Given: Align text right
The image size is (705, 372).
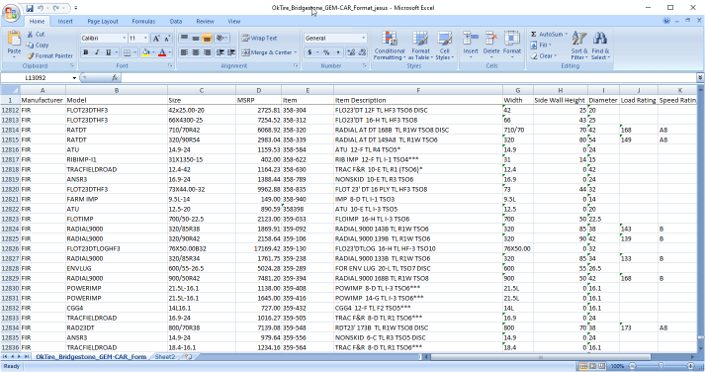Looking at the screenshot, I should (x=207, y=52).
